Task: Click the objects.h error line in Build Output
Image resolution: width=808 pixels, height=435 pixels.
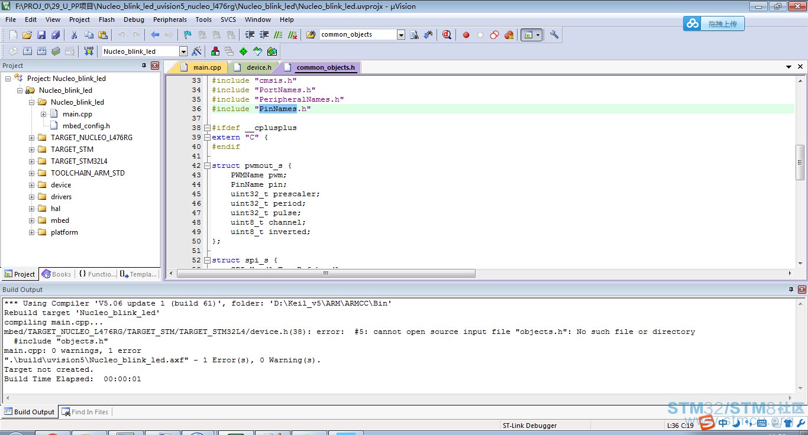Action: (x=350, y=332)
